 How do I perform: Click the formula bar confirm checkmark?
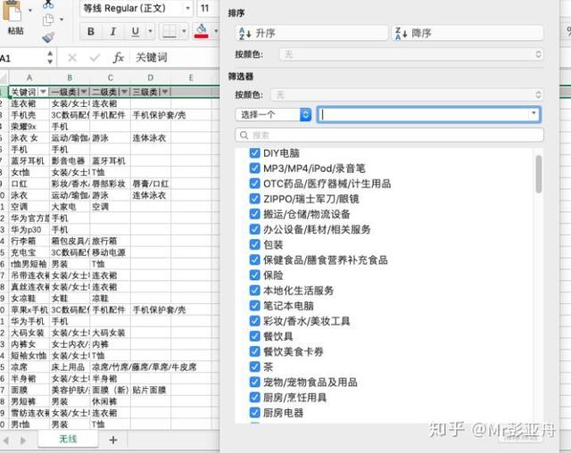coord(95,57)
